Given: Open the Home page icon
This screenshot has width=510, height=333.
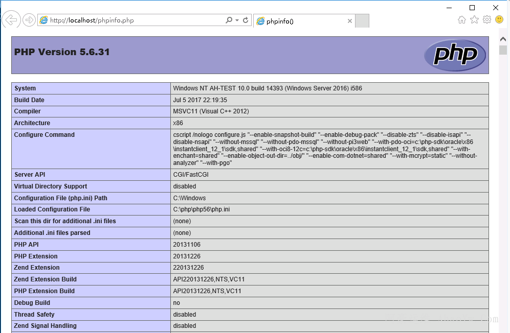Looking at the screenshot, I should tap(461, 20).
